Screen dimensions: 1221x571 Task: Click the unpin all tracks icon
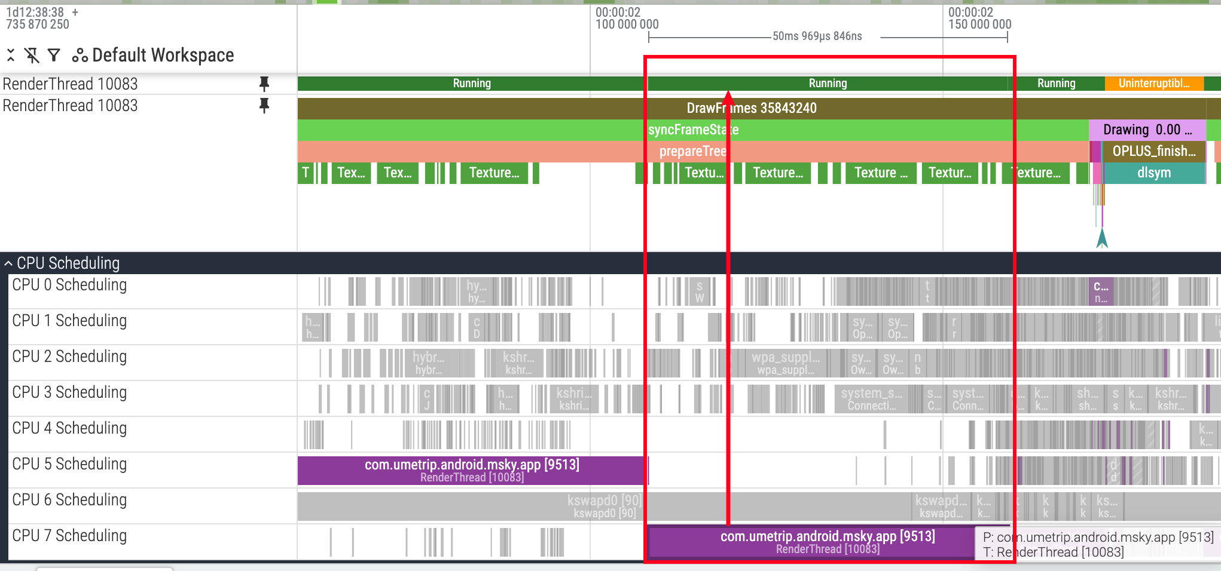(32, 56)
